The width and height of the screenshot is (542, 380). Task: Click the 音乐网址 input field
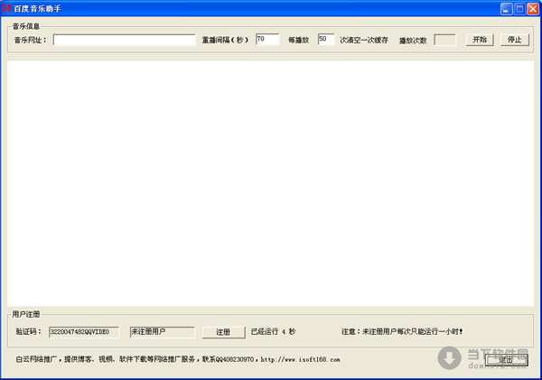(x=125, y=40)
